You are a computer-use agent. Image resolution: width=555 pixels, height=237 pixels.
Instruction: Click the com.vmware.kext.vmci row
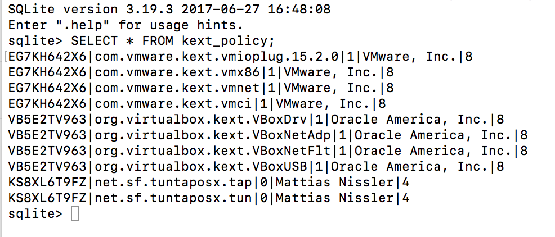pos(197,104)
